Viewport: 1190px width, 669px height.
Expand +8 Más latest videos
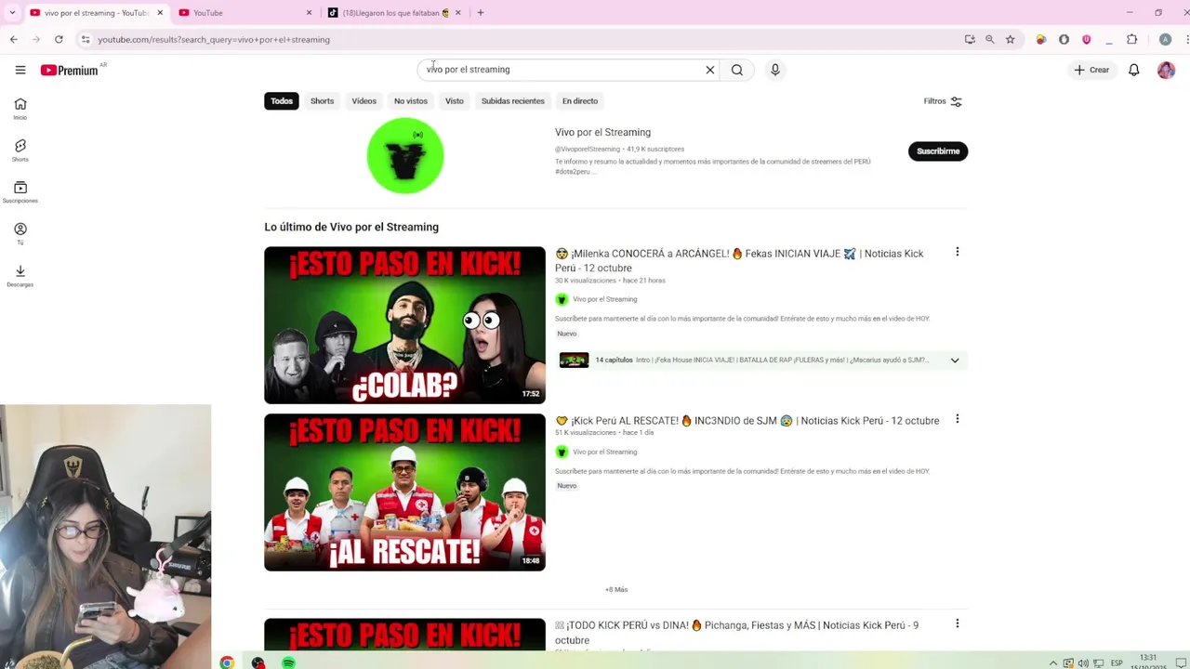click(616, 589)
